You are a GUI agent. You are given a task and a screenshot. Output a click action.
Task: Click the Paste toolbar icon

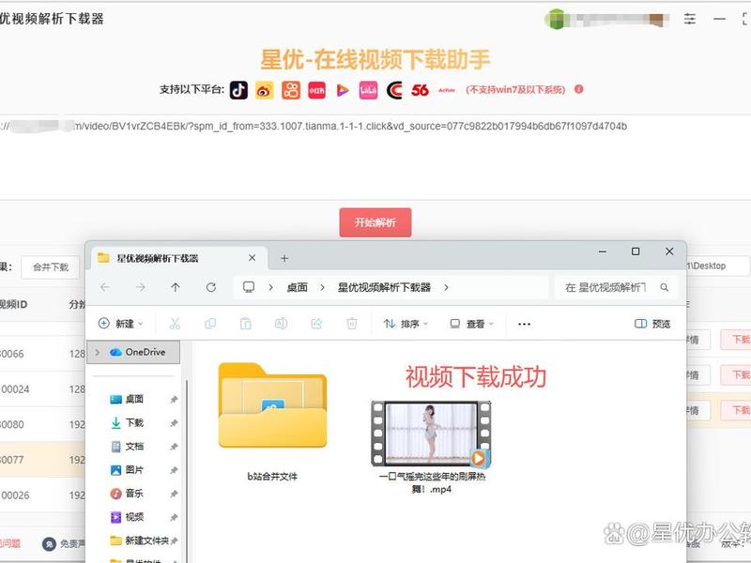[x=246, y=324]
